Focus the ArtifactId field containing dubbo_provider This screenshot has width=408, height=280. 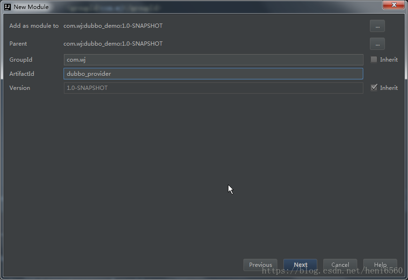point(213,74)
